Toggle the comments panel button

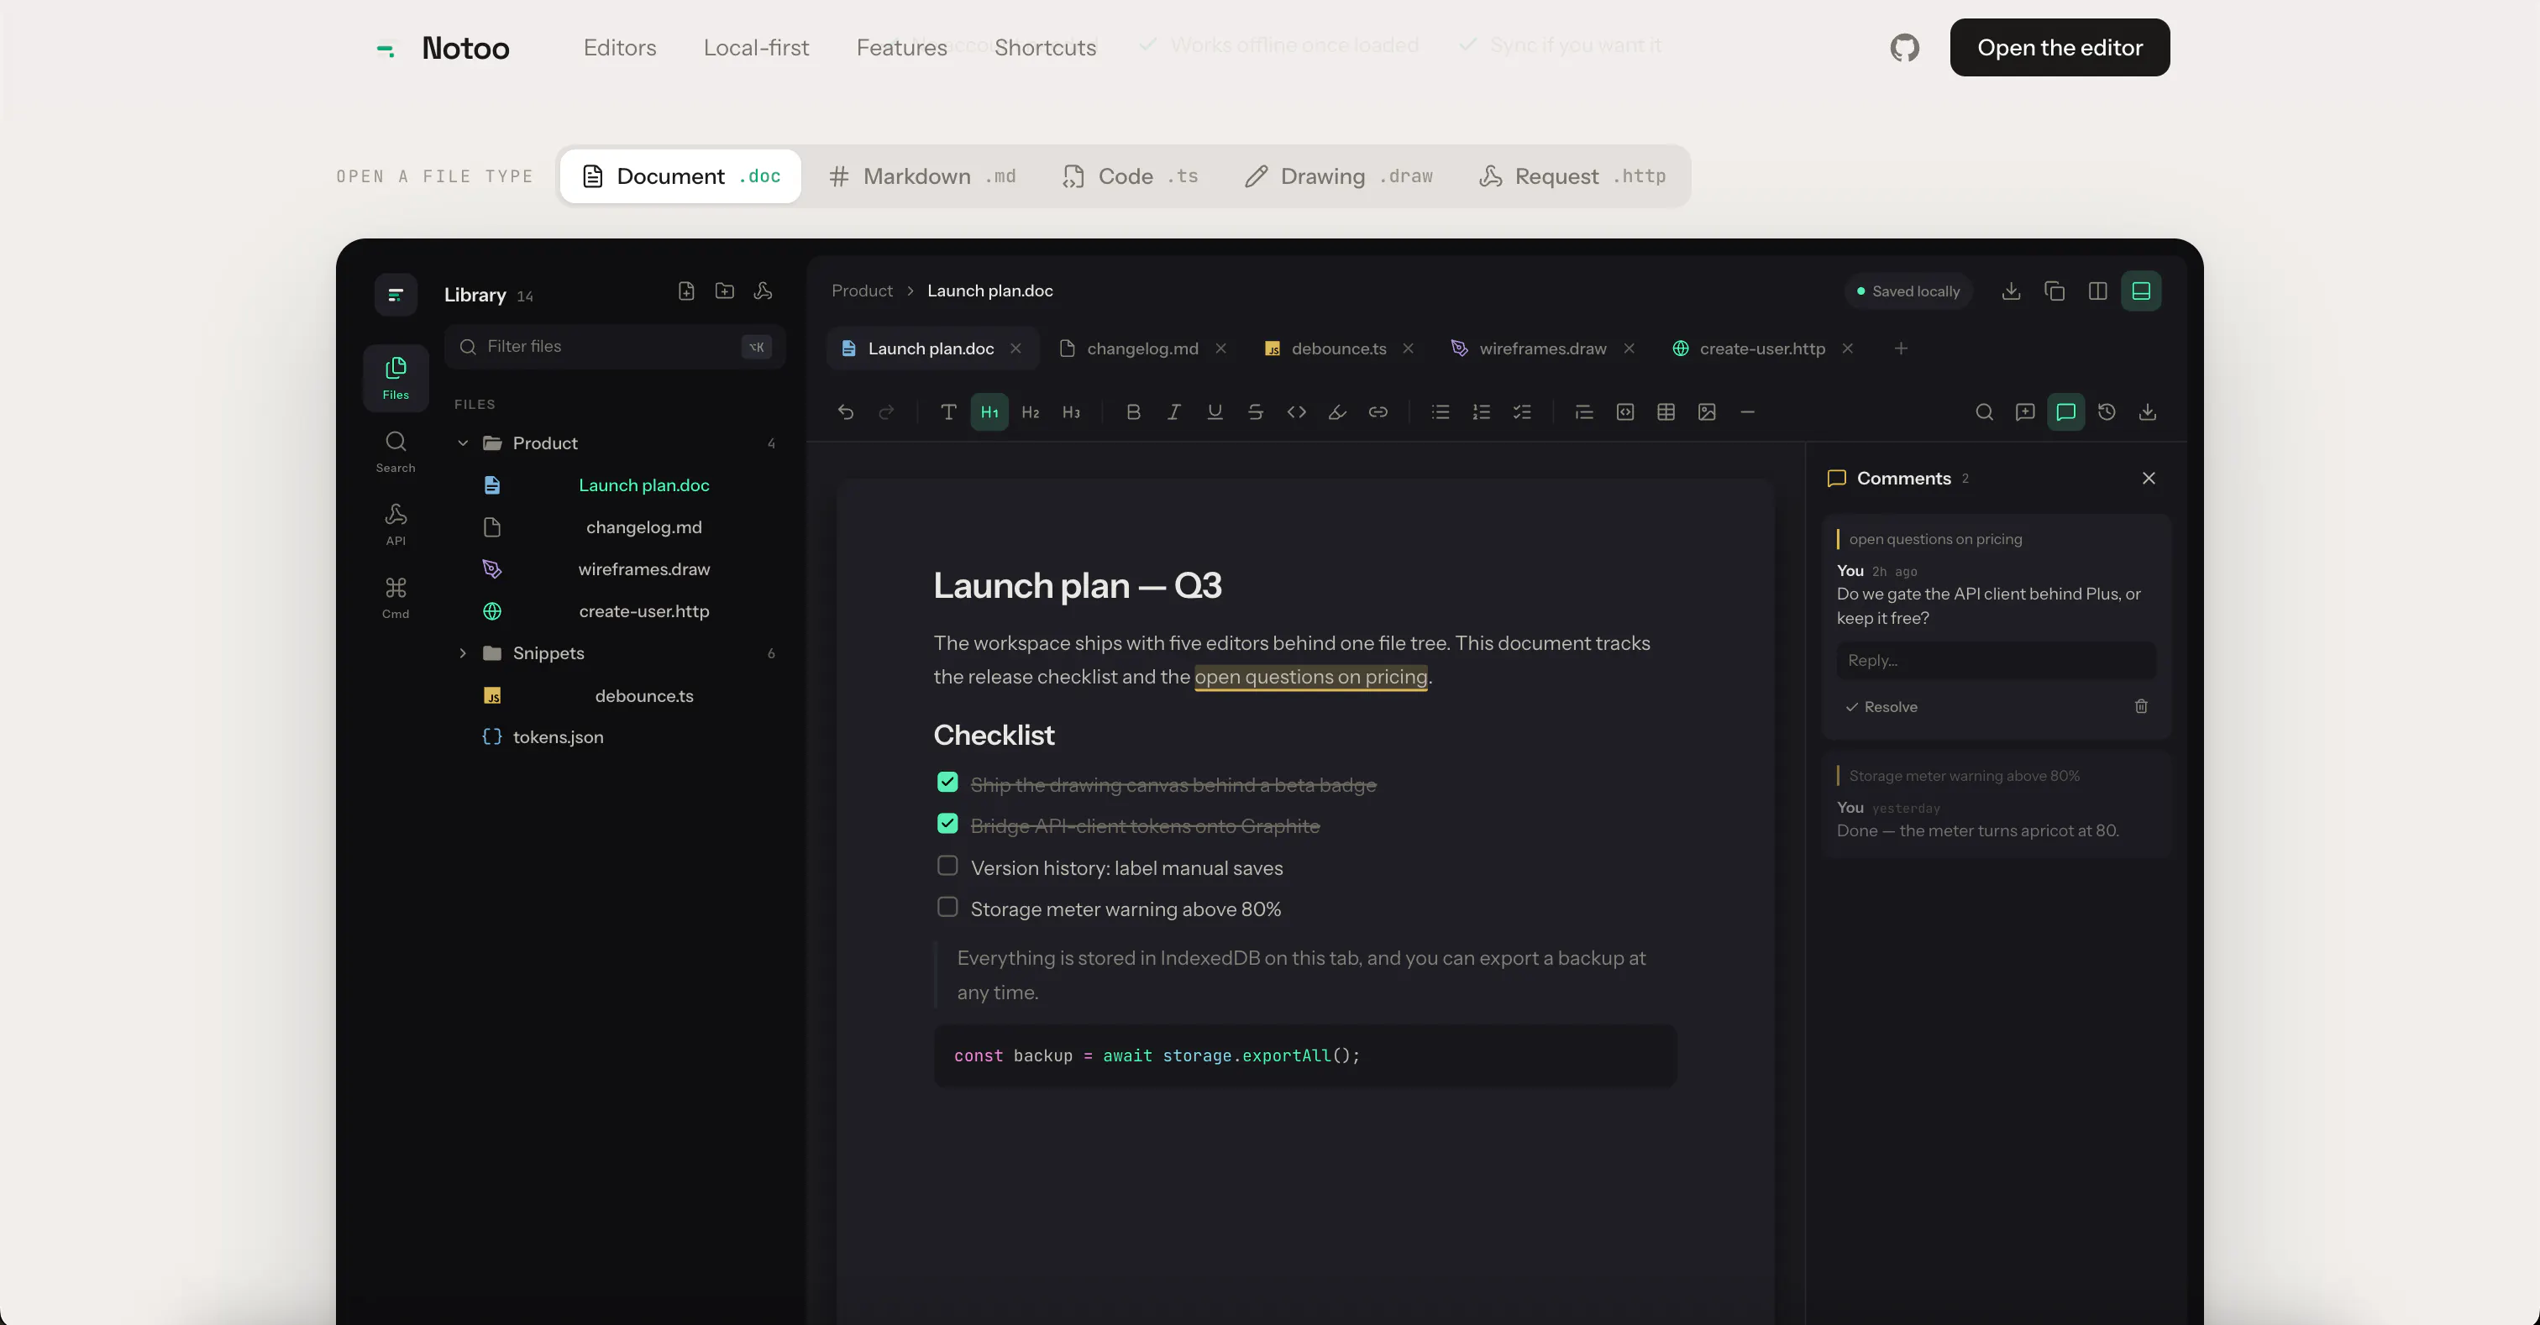coord(2065,412)
